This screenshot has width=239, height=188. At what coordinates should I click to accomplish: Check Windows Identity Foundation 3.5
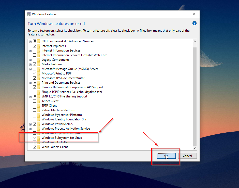[35, 119]
